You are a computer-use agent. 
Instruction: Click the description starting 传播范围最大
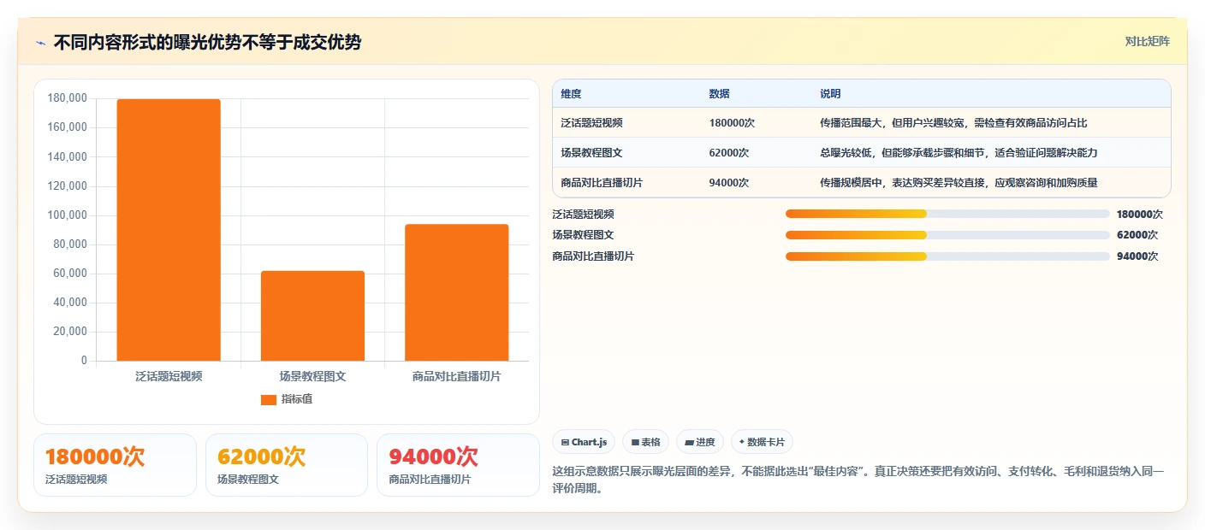click(953, 123)
